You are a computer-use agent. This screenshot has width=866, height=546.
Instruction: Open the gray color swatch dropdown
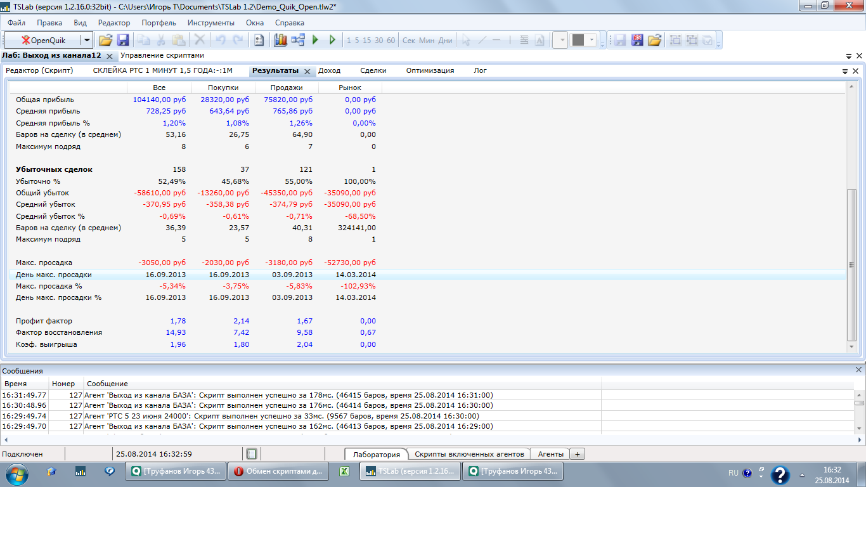point(592,40)
